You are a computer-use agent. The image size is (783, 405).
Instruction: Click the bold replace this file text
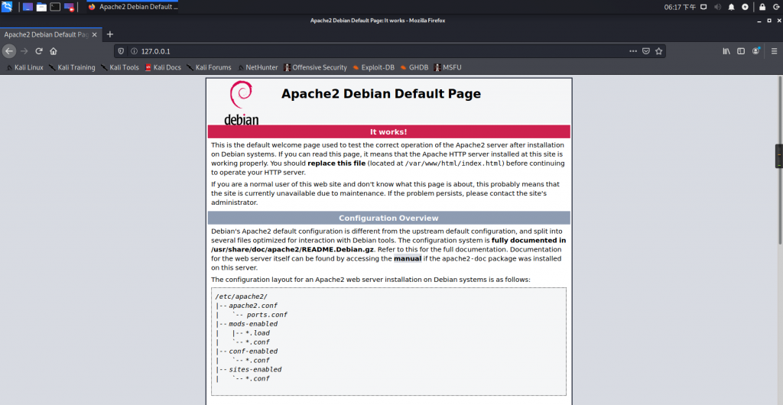pos(336,163)
